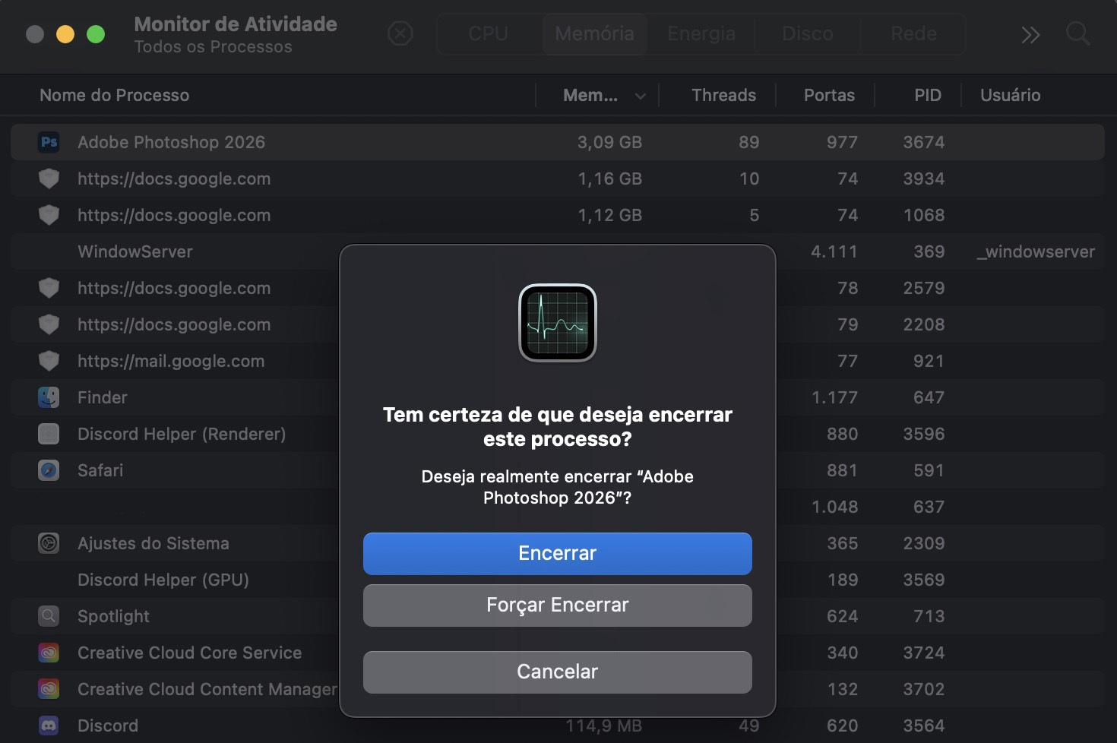Click the Spotlight magnifier icon next to Spotlight

coord(49,616)
